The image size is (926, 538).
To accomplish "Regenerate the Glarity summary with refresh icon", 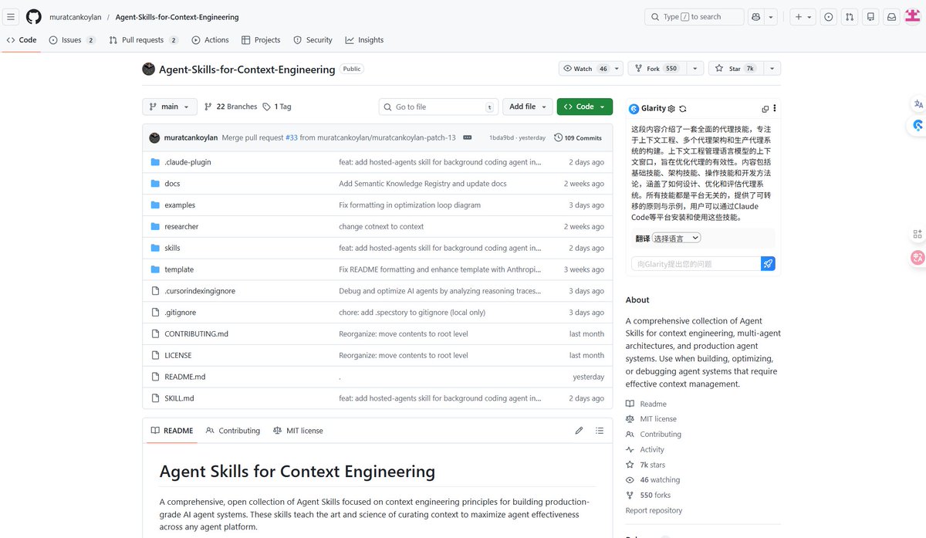I will tap(682, 108).
